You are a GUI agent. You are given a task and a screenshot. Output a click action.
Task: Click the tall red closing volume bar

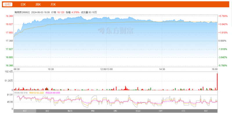(x=217, y=82)
